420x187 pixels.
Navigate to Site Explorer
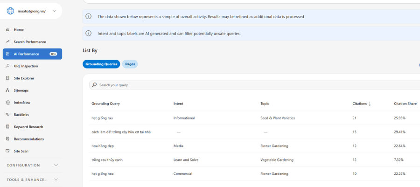pyautogui.click(x=24, y=78)
